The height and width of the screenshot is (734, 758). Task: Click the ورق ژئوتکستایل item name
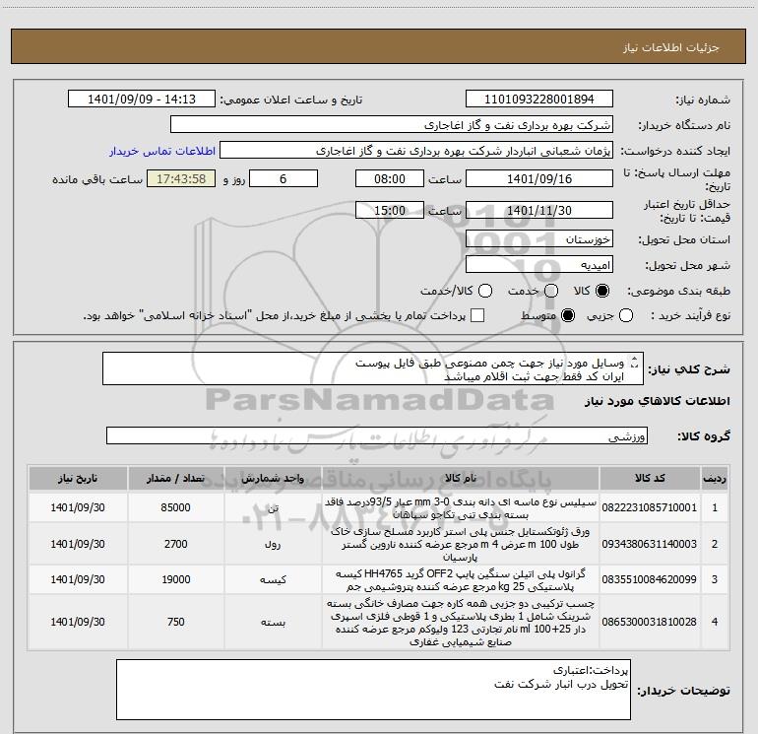461,544
